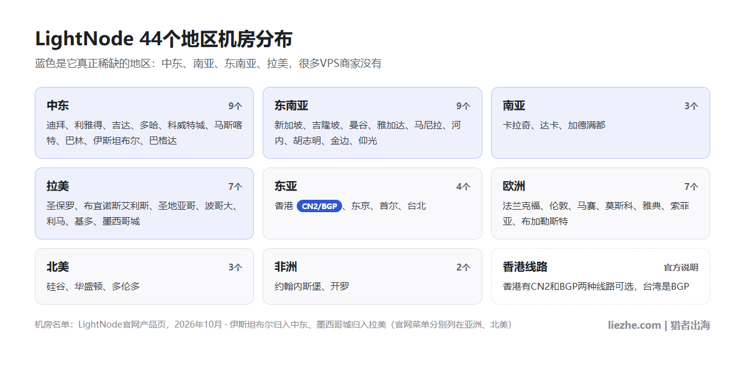
Task: Select the 中东 card heading
Action: 58,106
